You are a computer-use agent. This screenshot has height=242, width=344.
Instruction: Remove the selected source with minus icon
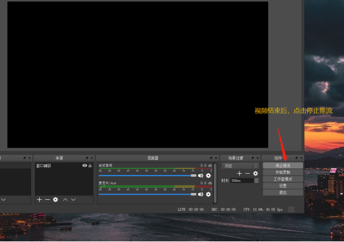pos(47,199)
